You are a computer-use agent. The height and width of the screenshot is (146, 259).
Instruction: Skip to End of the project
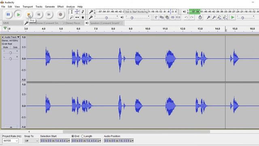click(49, 15)
